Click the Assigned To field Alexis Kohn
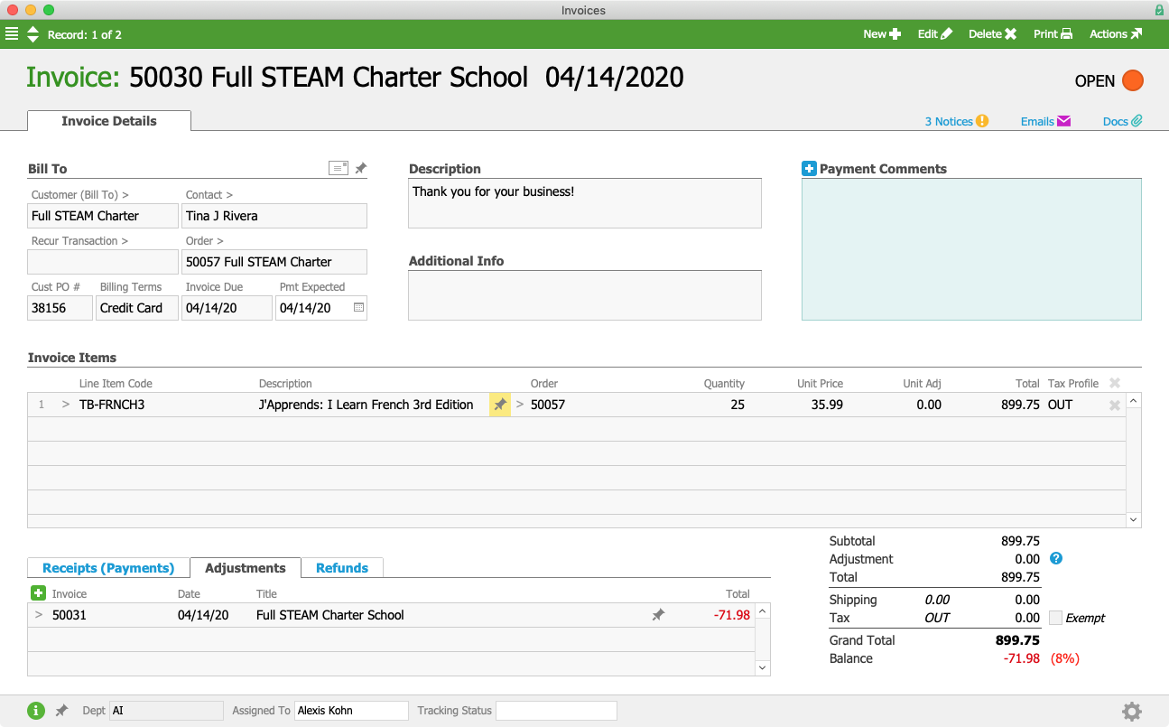 pyautogui.click(x=351, y=711)
